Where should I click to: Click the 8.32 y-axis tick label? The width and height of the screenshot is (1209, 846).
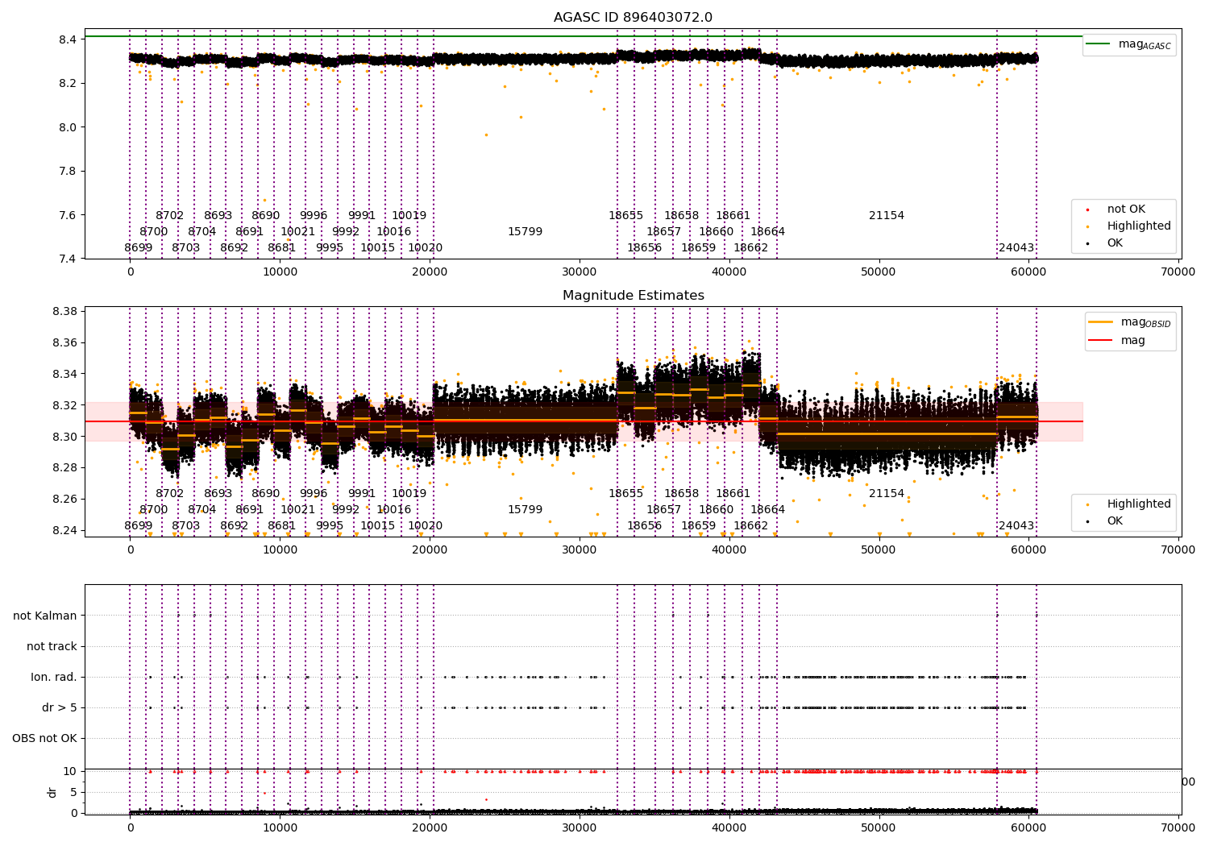pyautogui.click(x=64, y=405)
